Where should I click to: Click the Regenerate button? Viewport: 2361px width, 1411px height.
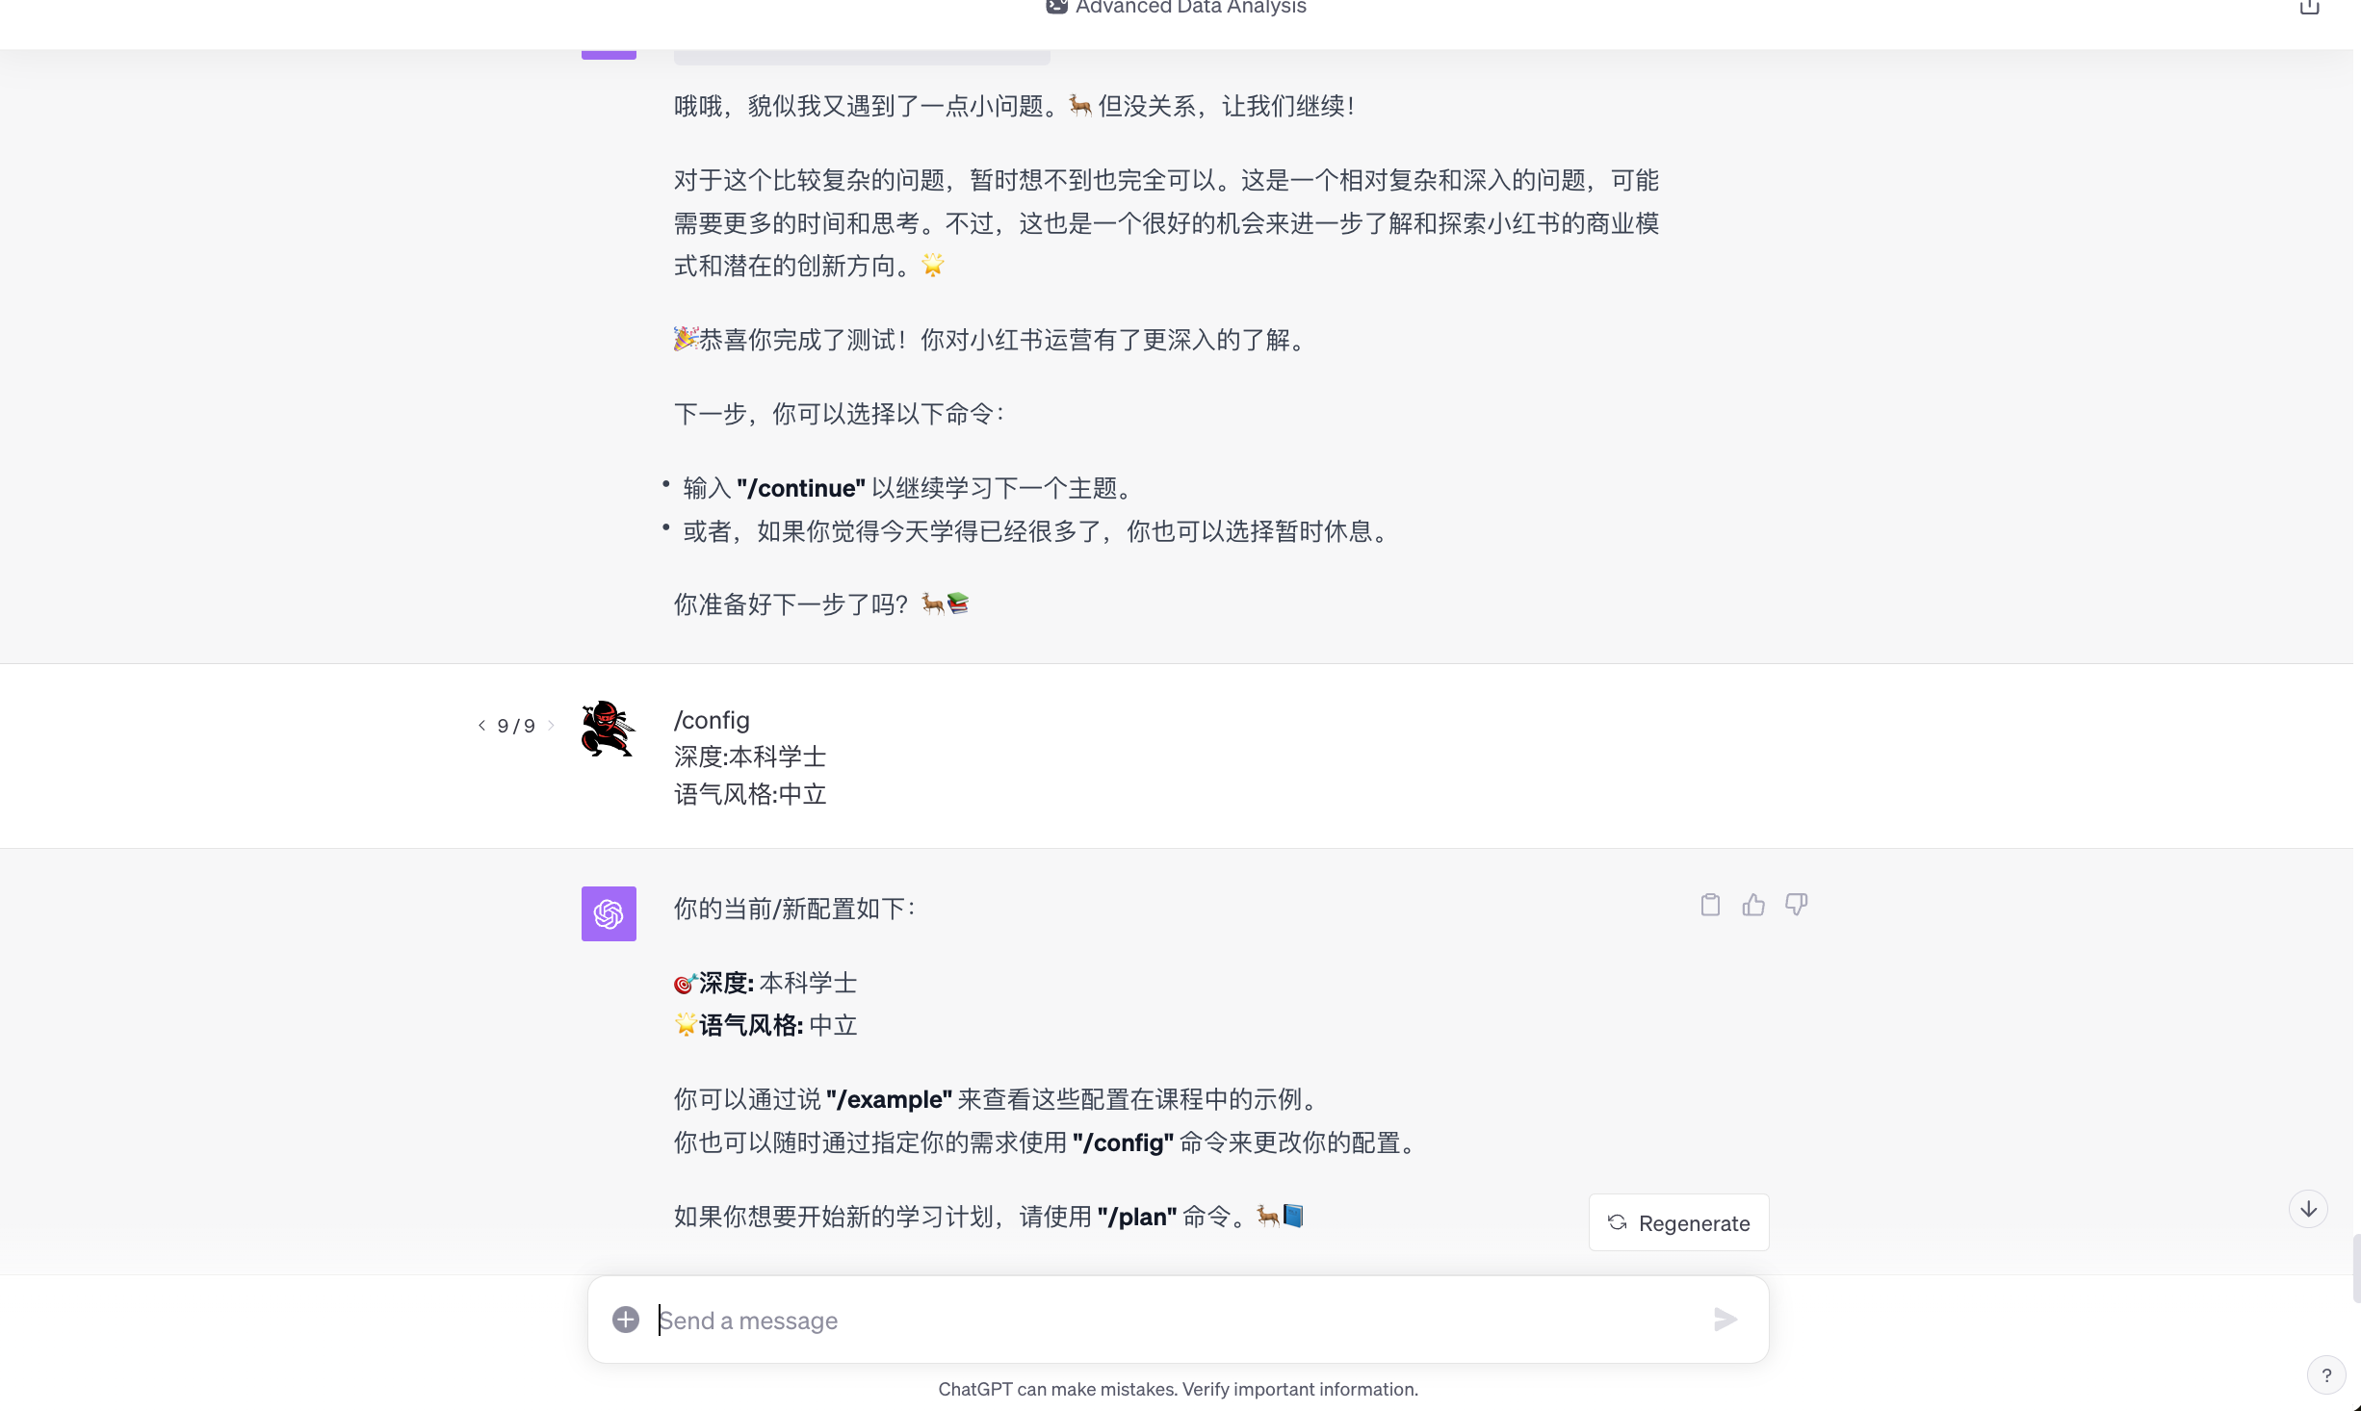[1678, 1222]
